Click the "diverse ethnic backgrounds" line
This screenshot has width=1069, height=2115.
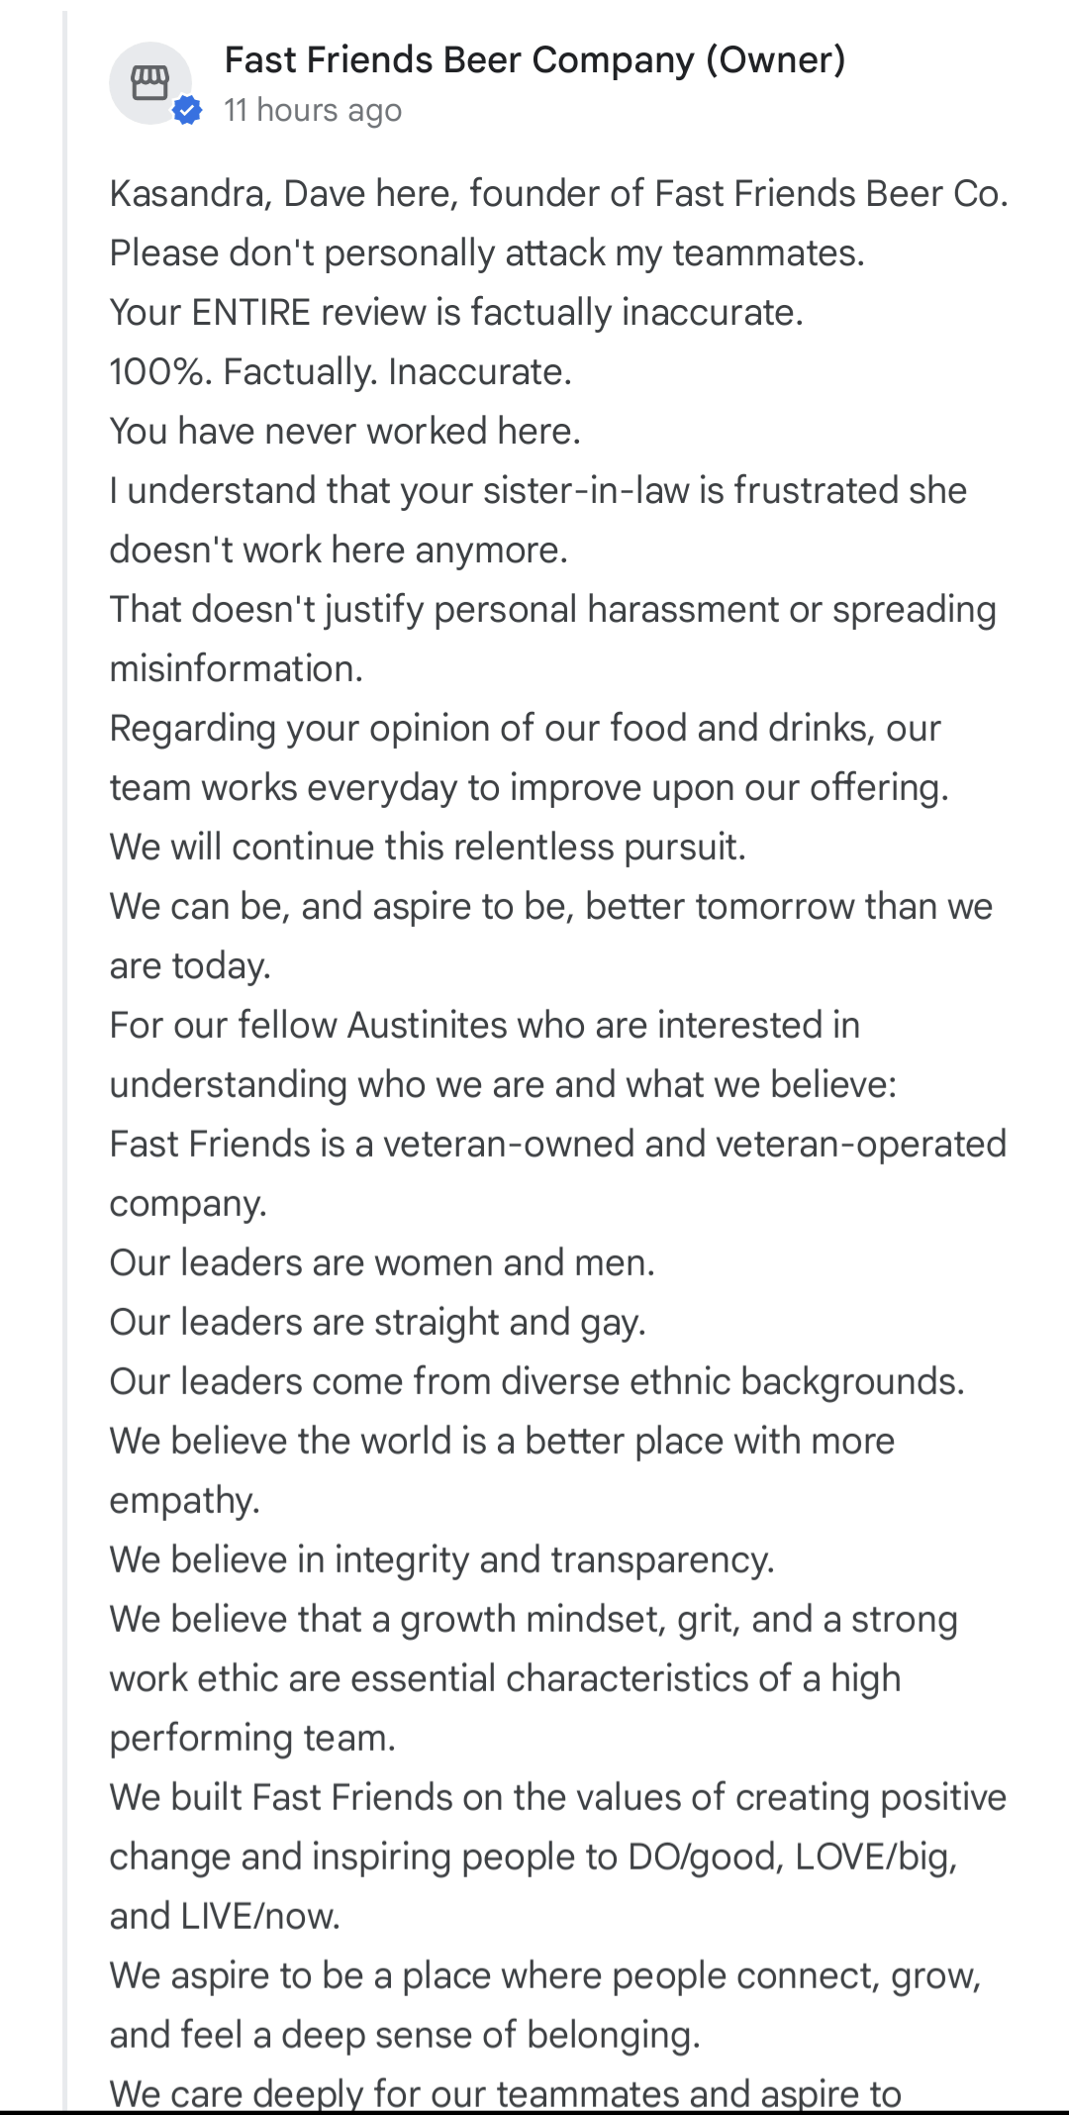[536, 1382]
